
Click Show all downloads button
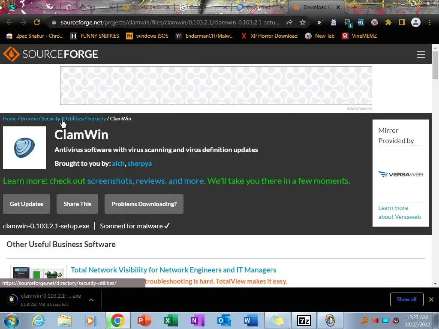pyautogui.click(x=406, y=299)
